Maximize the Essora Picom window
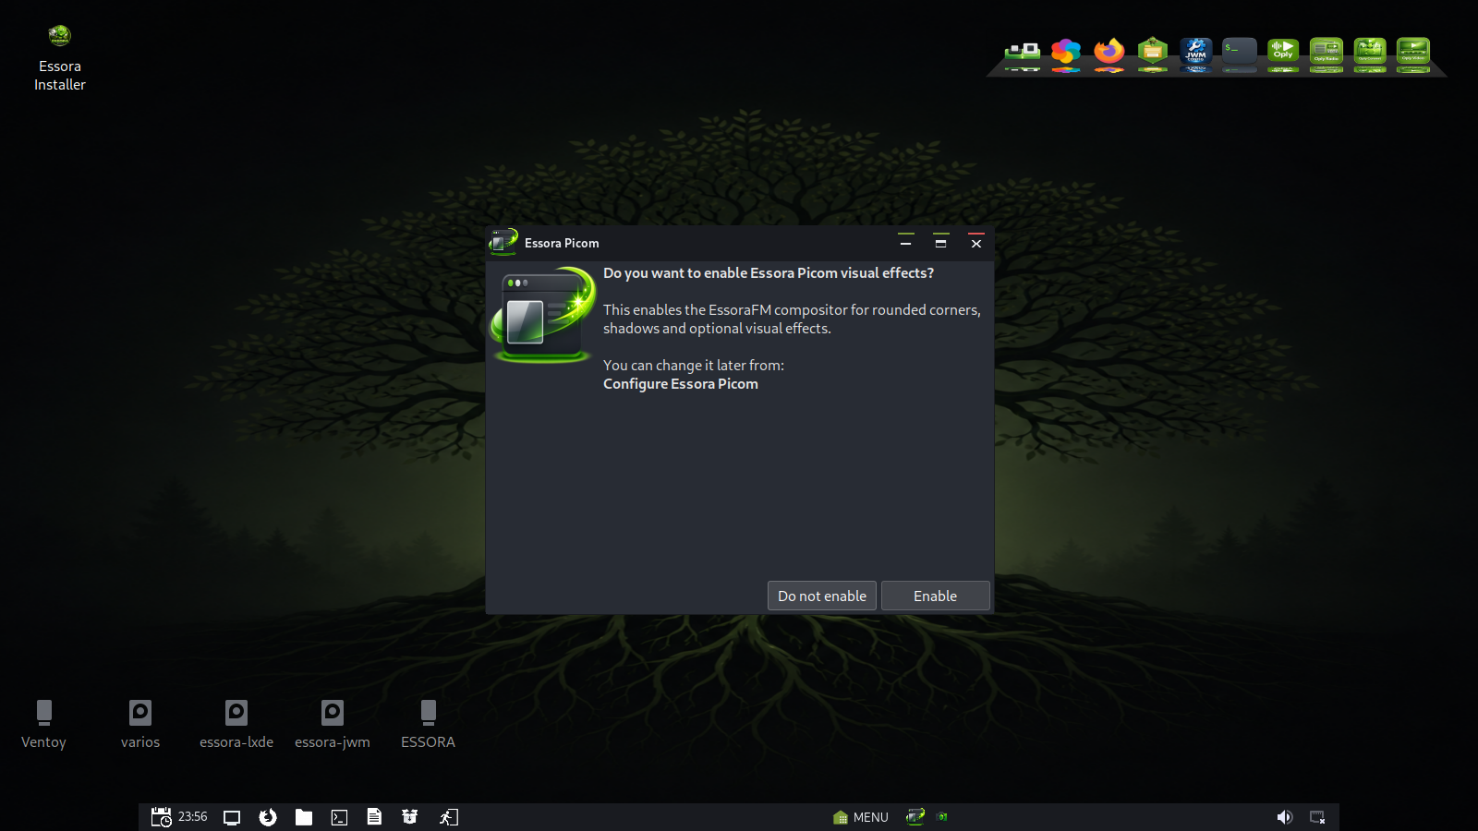Screen dimensions: 1478x831 coord(940,243)
